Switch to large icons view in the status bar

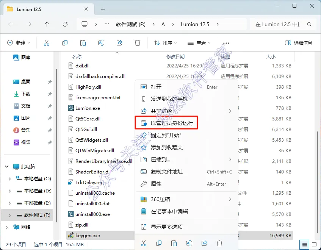[x=314, y=245]
